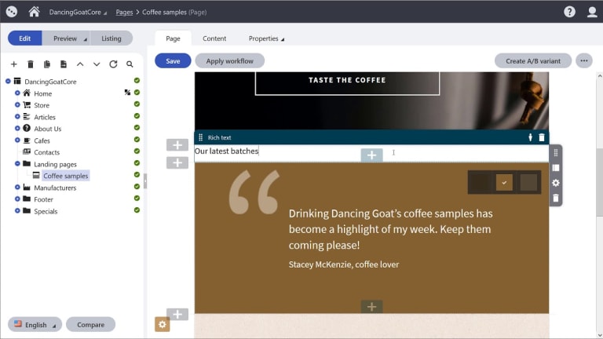
Task: Expand the Articles tree node
Action: (x=17, y=116)
